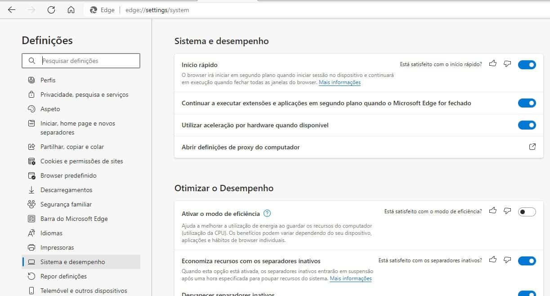This screenshot has width=550, height=296.
Task: Enable the modo de eficiência toggle
Action: (x=527, y=212)
